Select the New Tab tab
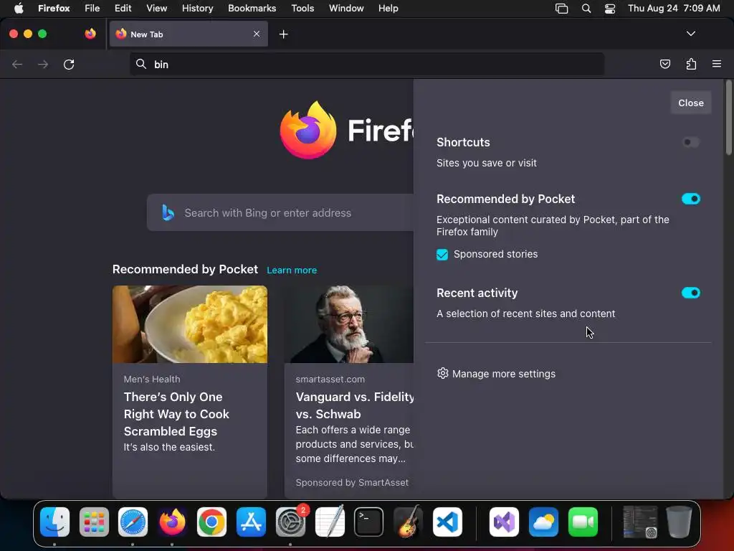Image resolution: width=734 pixels, height=551 pixels. click(x=189, y=34)
